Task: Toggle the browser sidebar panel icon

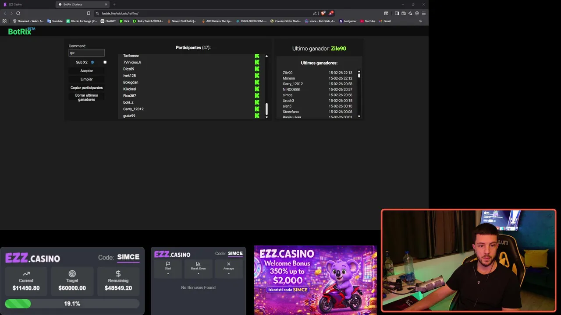Action: [x=397, y=13]
